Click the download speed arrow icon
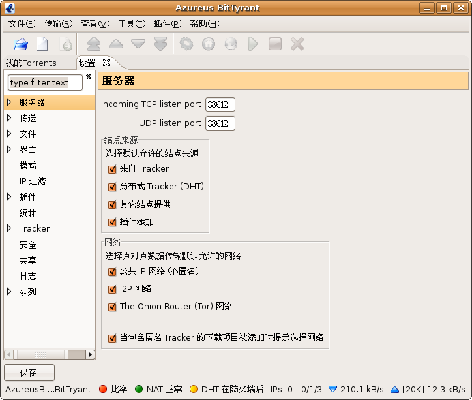Viewport: 472px width, 400px height. (x=332, y=389)
